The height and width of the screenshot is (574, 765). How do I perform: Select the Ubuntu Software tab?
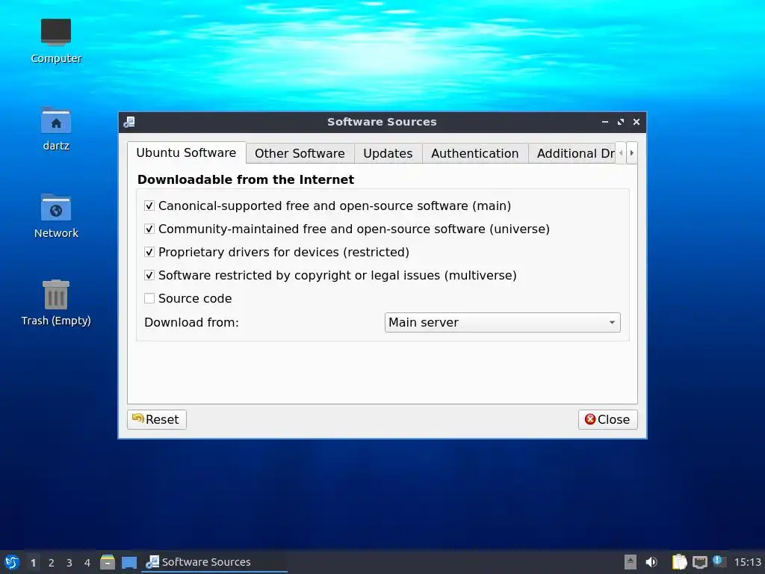click(x=186, y=152)
